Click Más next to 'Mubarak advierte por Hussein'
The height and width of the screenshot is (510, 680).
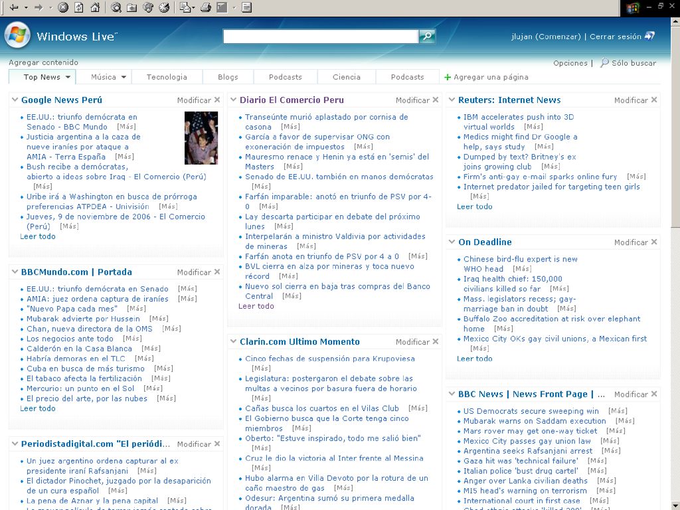[x=159, y=319]
